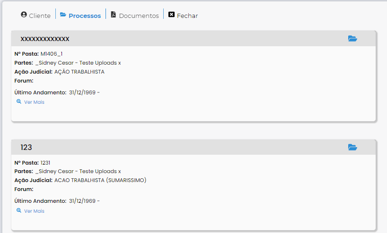This screenshot has height=233, width=387.
Task: Click the Cliente user icon
Action: (24, 15)
